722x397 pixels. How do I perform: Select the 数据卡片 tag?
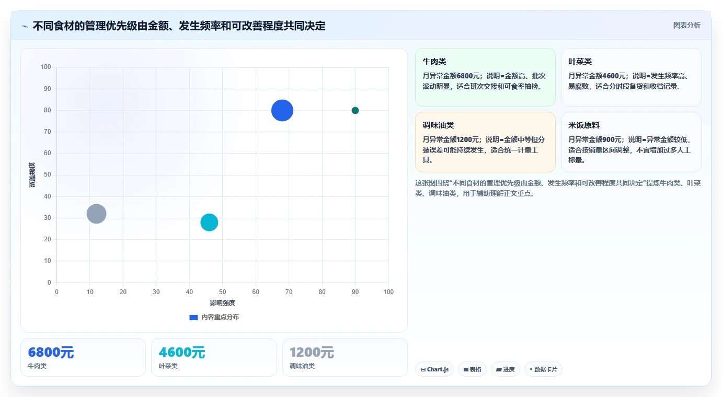[543, 369]
